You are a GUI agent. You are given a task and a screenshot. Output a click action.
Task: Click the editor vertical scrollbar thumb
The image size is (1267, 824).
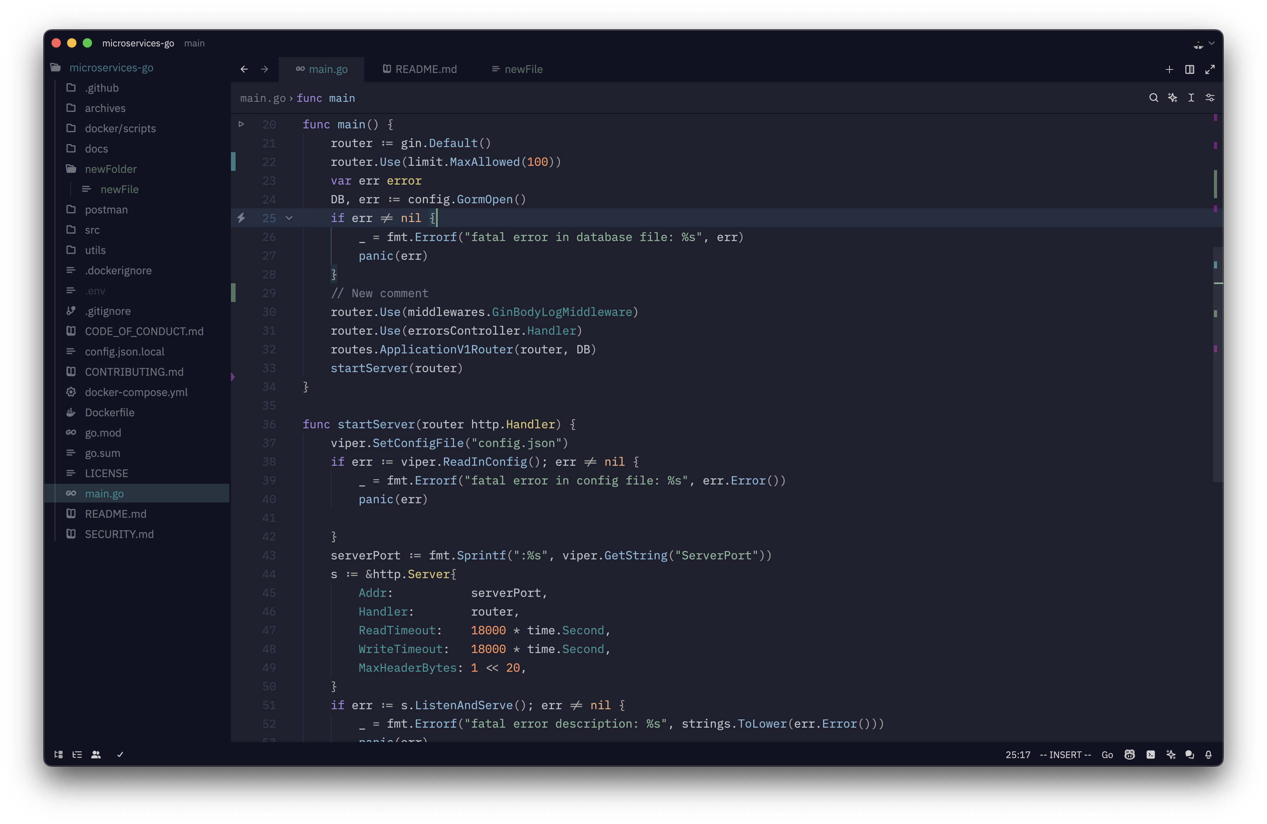point(1218,365)
